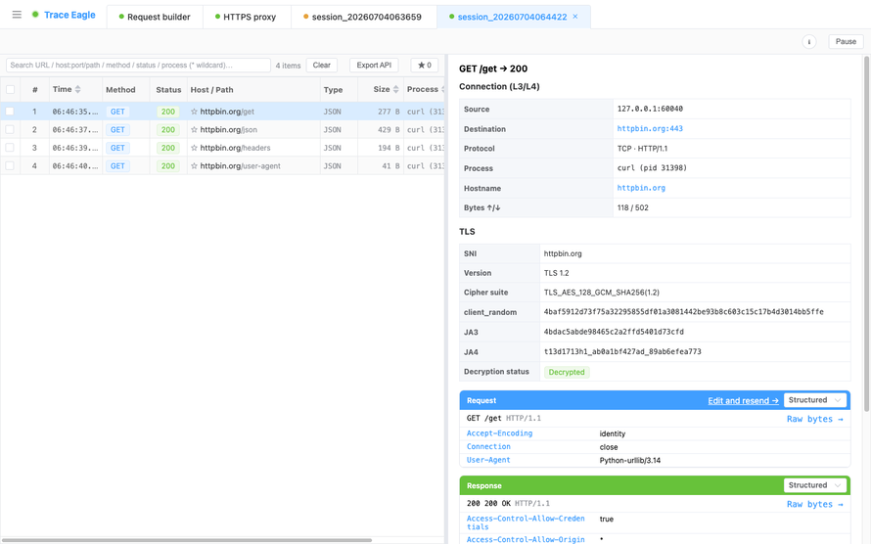Click the Status column header

[168, 90]
